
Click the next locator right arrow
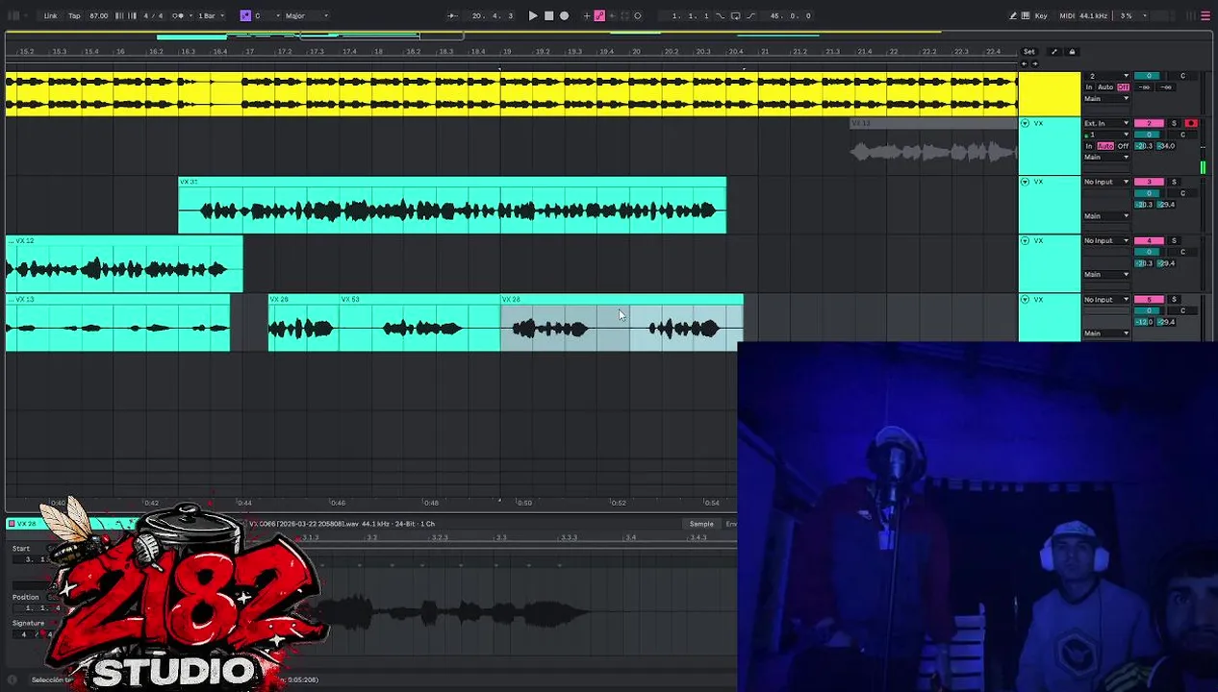click(x=1034, y=63)
